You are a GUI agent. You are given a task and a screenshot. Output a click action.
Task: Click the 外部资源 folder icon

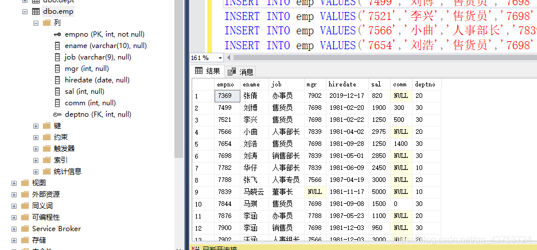coord(25,195)
